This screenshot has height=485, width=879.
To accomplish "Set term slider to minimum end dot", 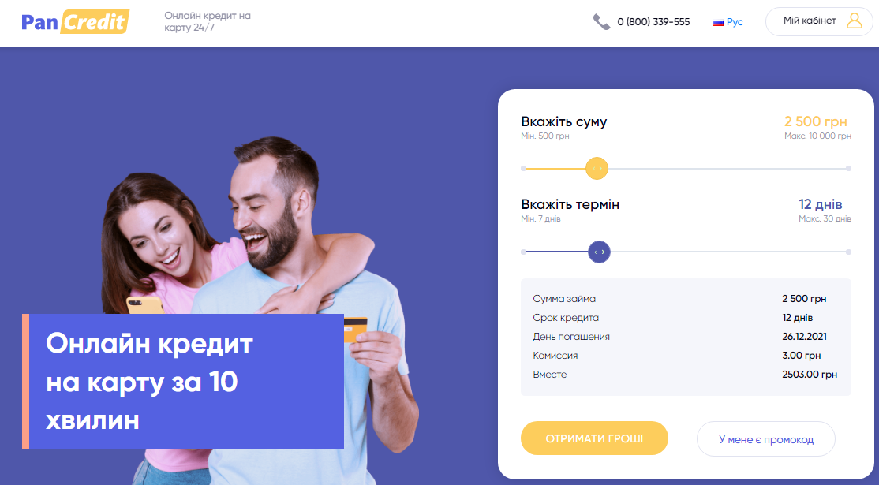I will coord(524,252).
